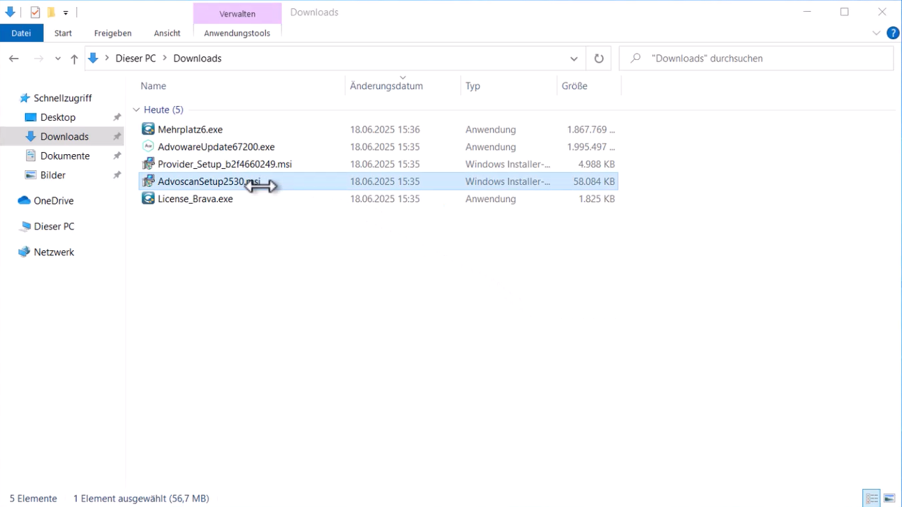Switch to the Start ribbon tab
Image resolution: width=902 pixels, height=507 pixels.
63,33
